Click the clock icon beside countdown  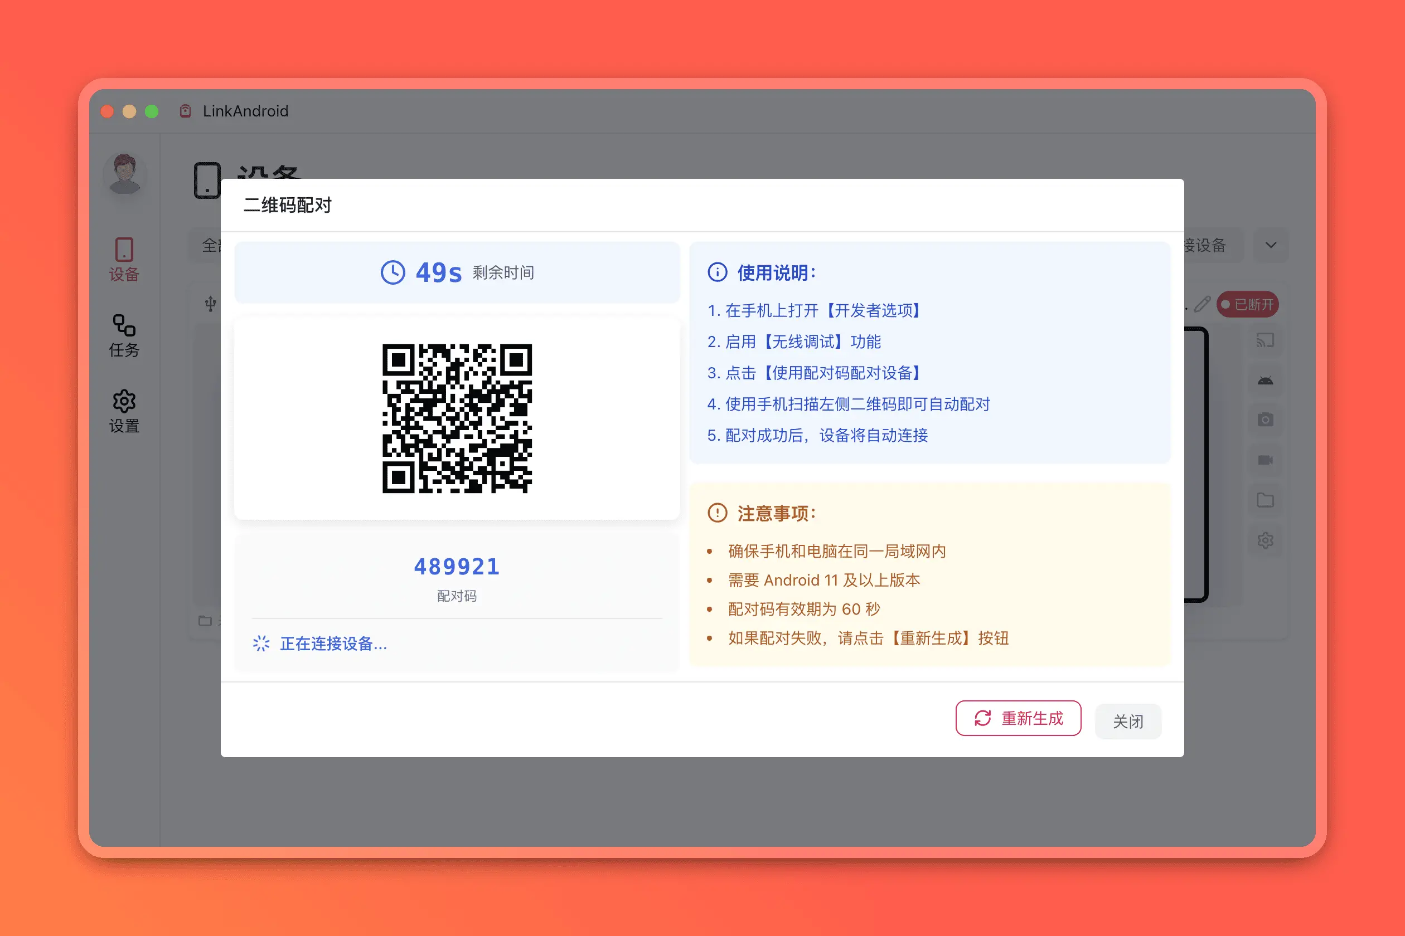(x=393, y=273)
